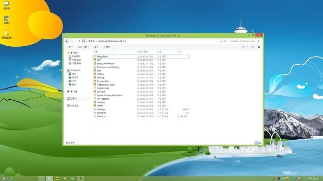
Task: Click the drive icon in address bar
Action: (83, 41)
